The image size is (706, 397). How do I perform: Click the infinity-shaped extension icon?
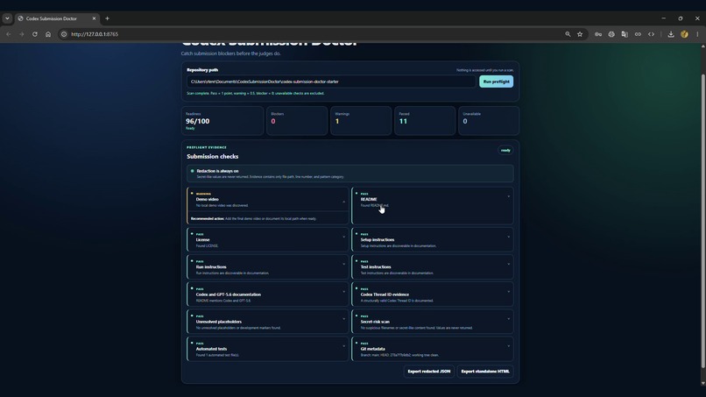pyautogui.click(x=638, y=34)
